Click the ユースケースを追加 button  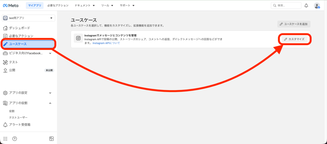(x=293, y=24)
